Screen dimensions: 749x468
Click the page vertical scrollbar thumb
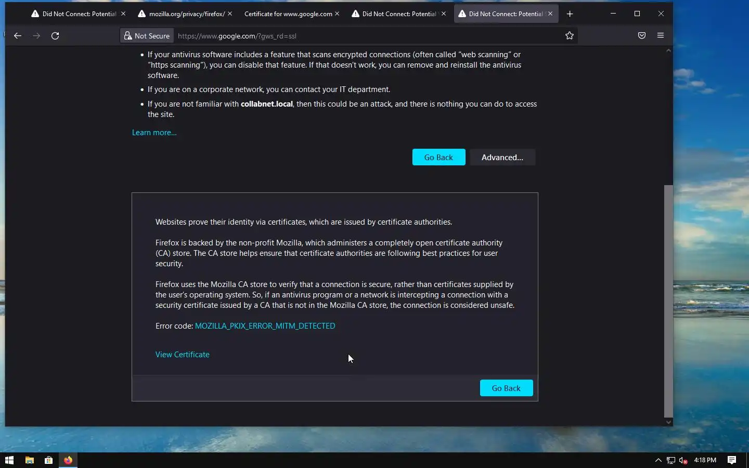point(668,301)
